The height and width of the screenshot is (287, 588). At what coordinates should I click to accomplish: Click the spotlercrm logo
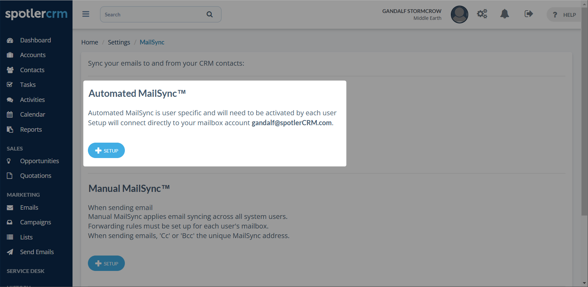click(x=36, y=14)
